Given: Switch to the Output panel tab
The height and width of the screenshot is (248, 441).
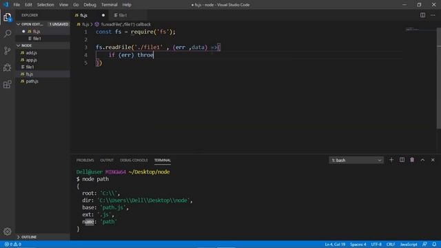Looking at the screenshot, I should click(107, 161).
